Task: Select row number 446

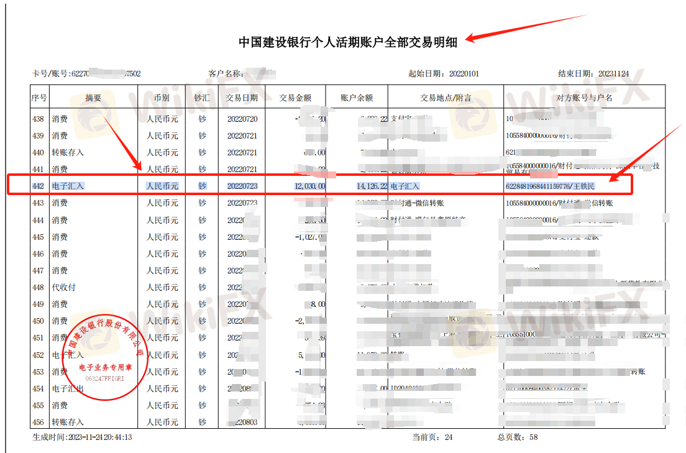Action: pos(38,254)
